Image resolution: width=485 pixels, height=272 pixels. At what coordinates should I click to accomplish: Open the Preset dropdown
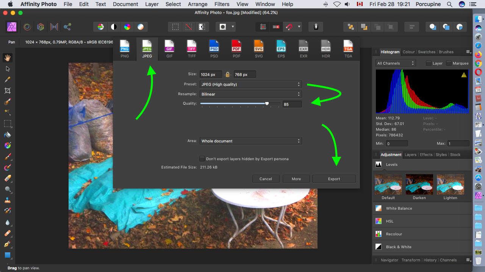[x=251, y=84]
